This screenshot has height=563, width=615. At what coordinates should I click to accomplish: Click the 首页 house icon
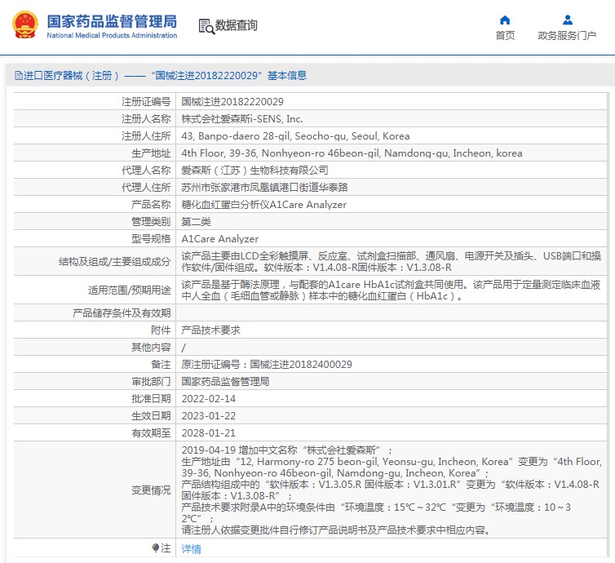click(505, 20)
